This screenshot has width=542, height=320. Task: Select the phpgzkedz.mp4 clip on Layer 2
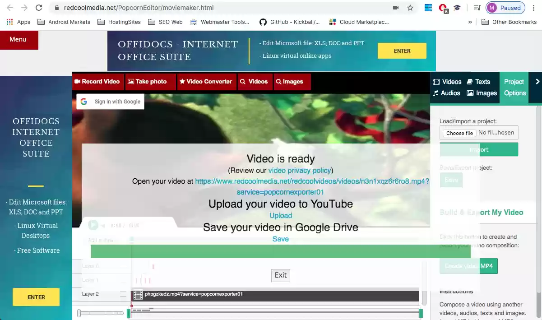[x=274, y=295]
